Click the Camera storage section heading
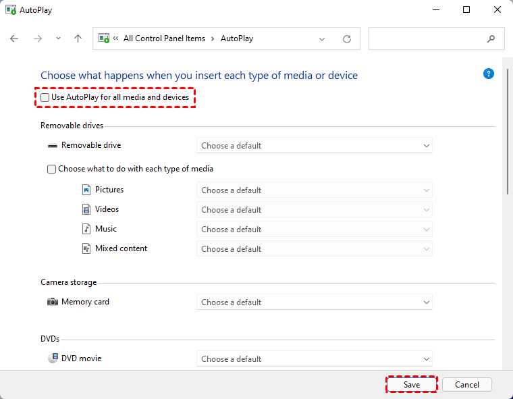 (x=68, y=282)
